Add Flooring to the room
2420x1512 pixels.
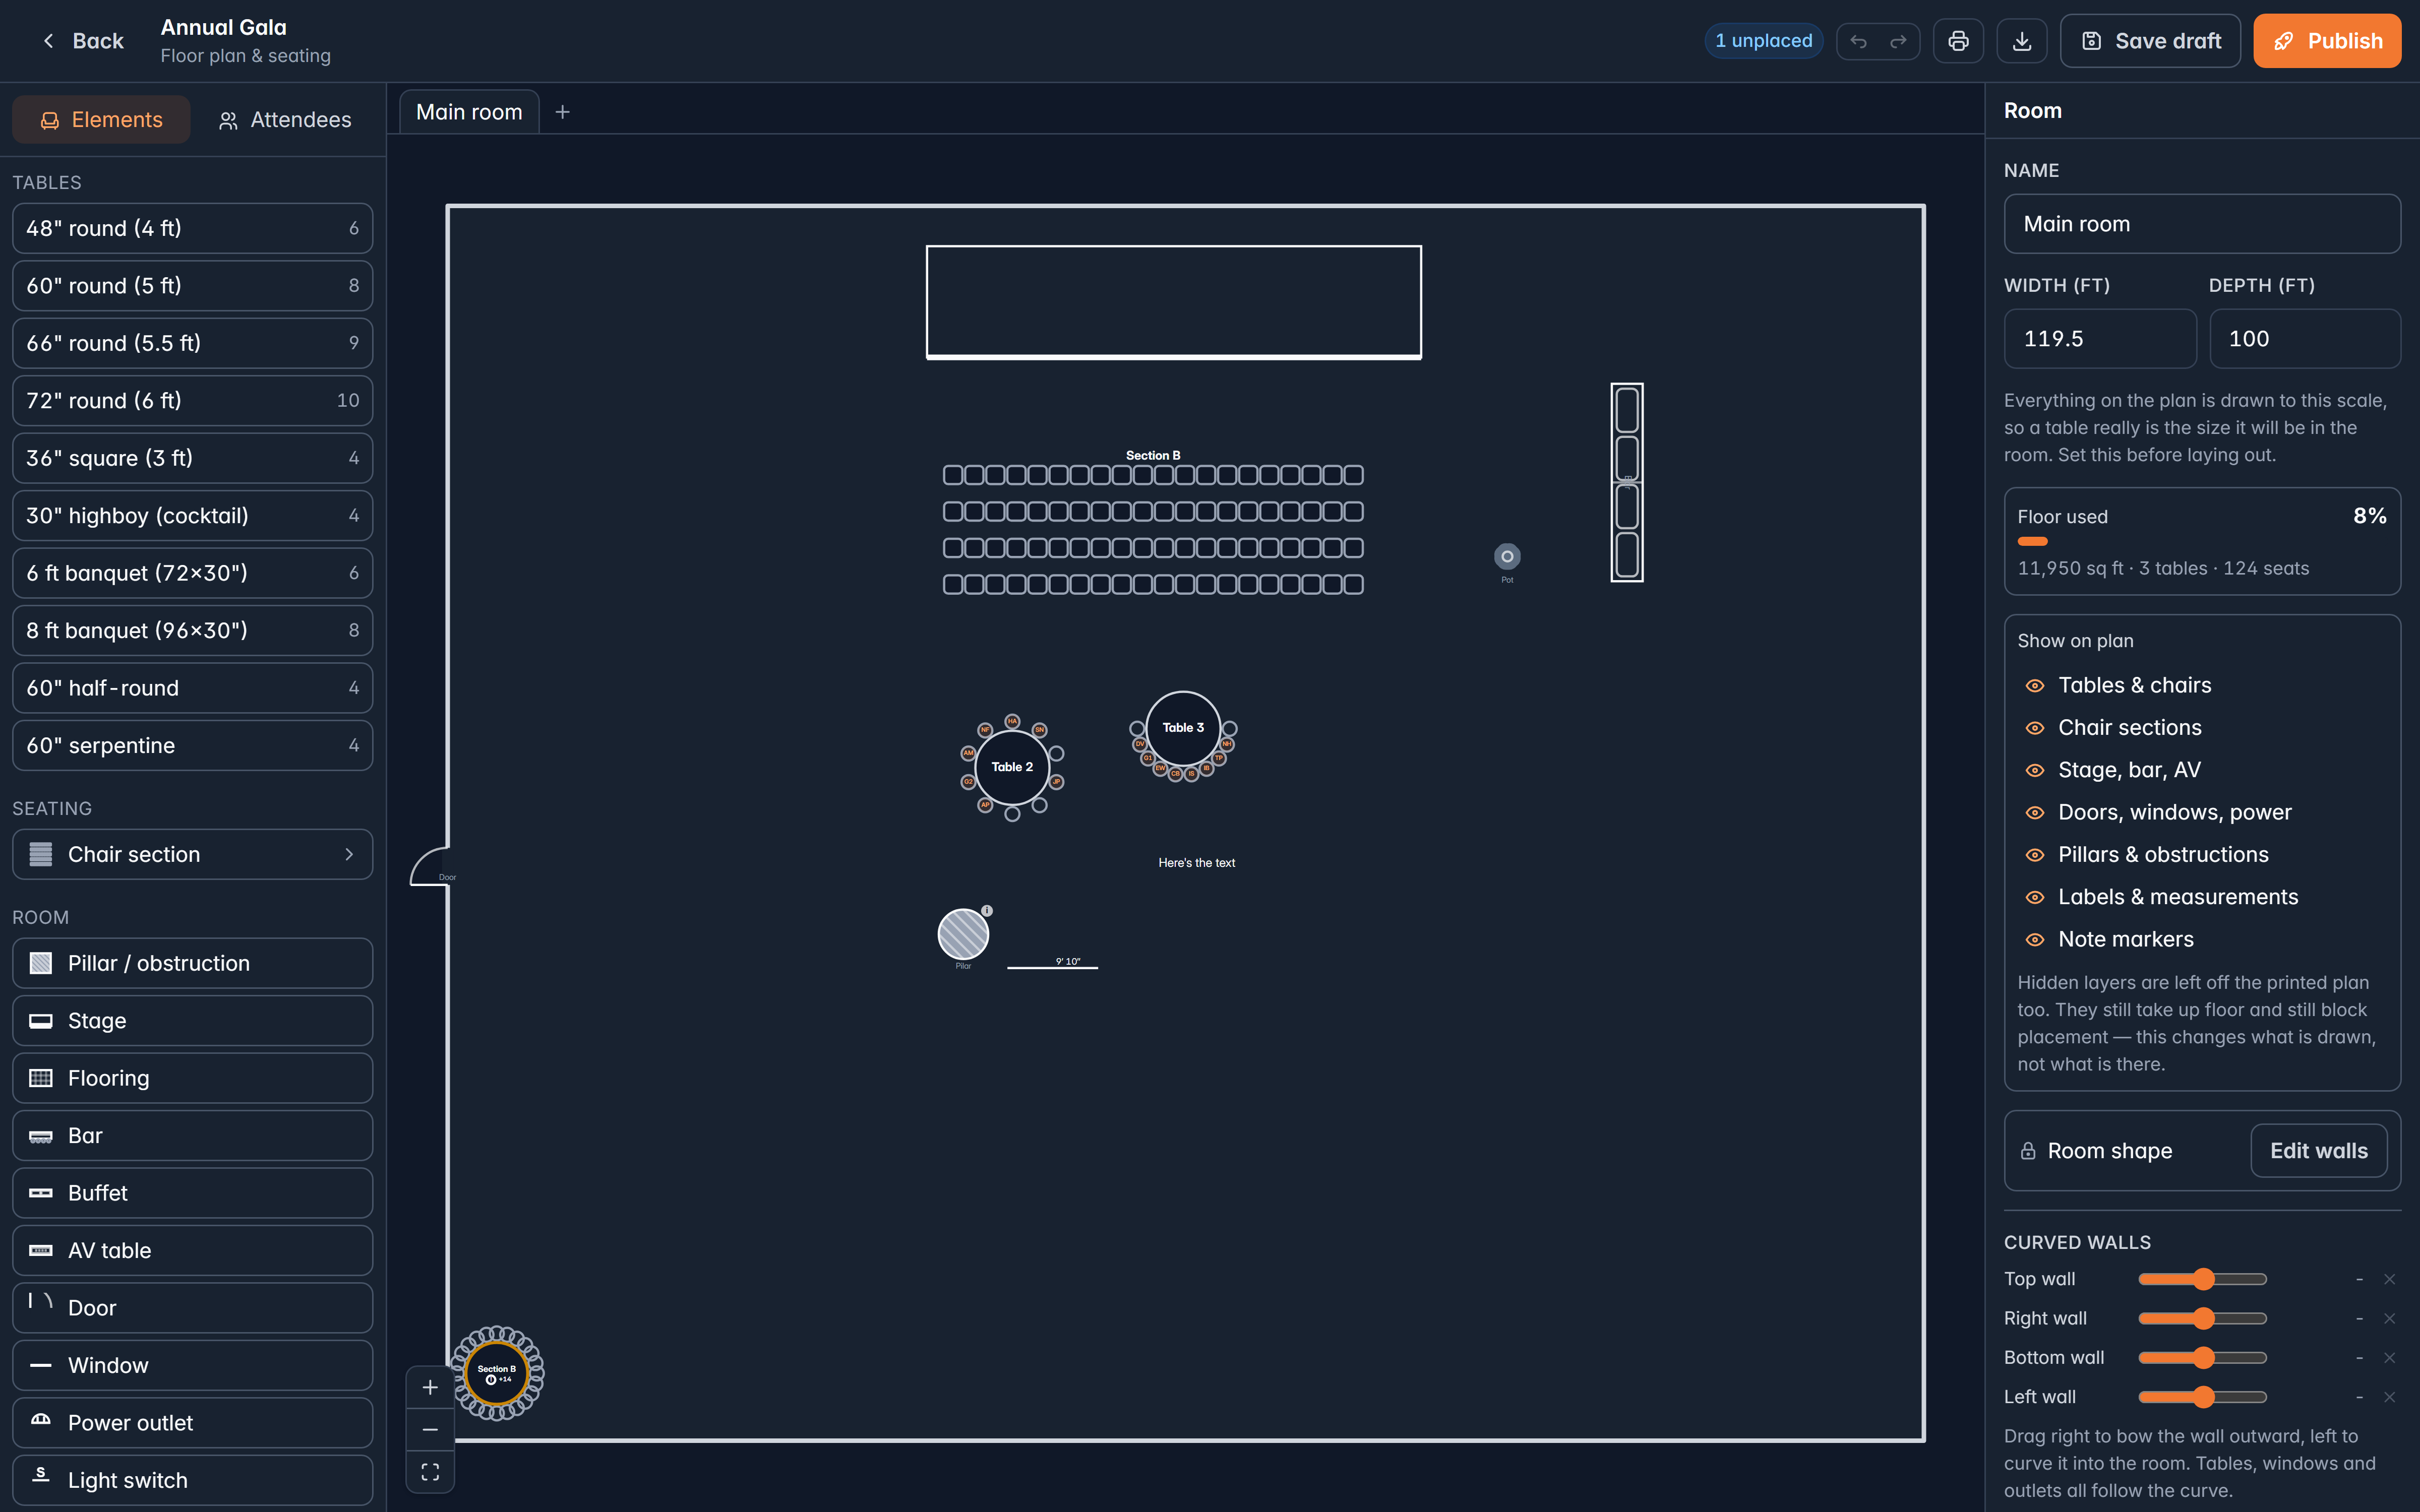coord(192,1078)
